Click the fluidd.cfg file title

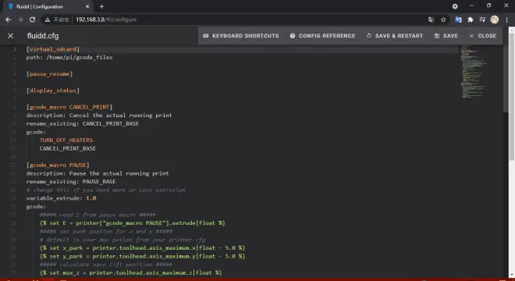click(x=43, y=36)
